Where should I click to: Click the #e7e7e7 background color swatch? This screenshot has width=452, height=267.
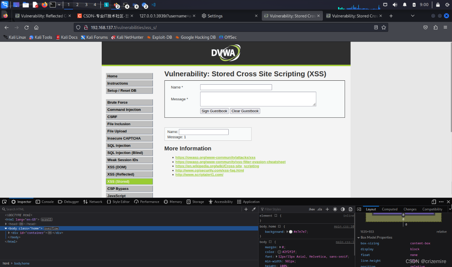pyautogui.click(x=291, y=231)
